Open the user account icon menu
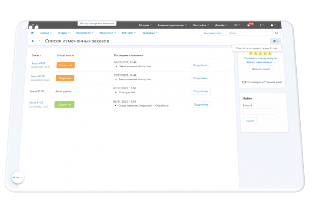 coord(273,25)
